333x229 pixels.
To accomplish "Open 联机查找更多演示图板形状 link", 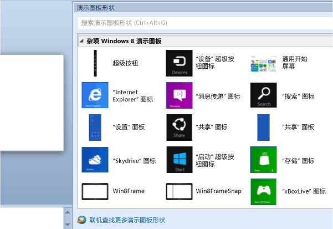I will [127, 220].
